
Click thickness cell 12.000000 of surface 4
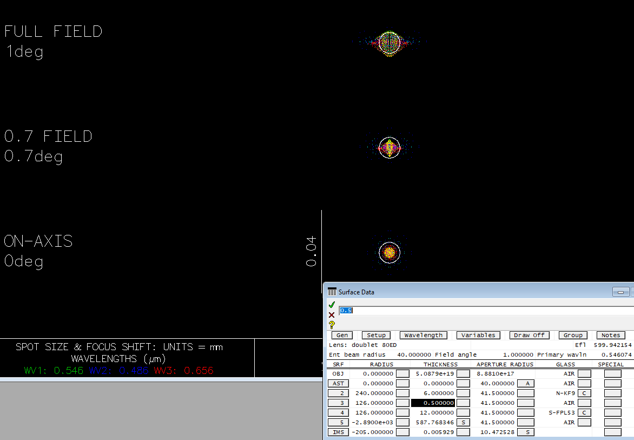tap(437, 412)
